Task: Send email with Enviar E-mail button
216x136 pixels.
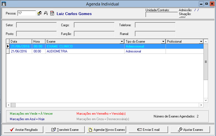Action: [x=148, y=129]
